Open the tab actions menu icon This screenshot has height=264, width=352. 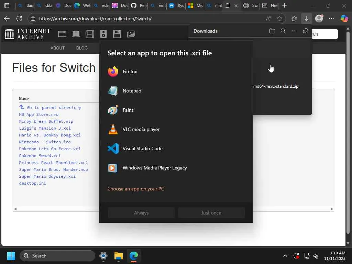coord(7,5)
